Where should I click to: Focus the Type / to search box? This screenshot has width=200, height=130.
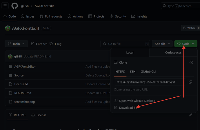coord(180,6)
